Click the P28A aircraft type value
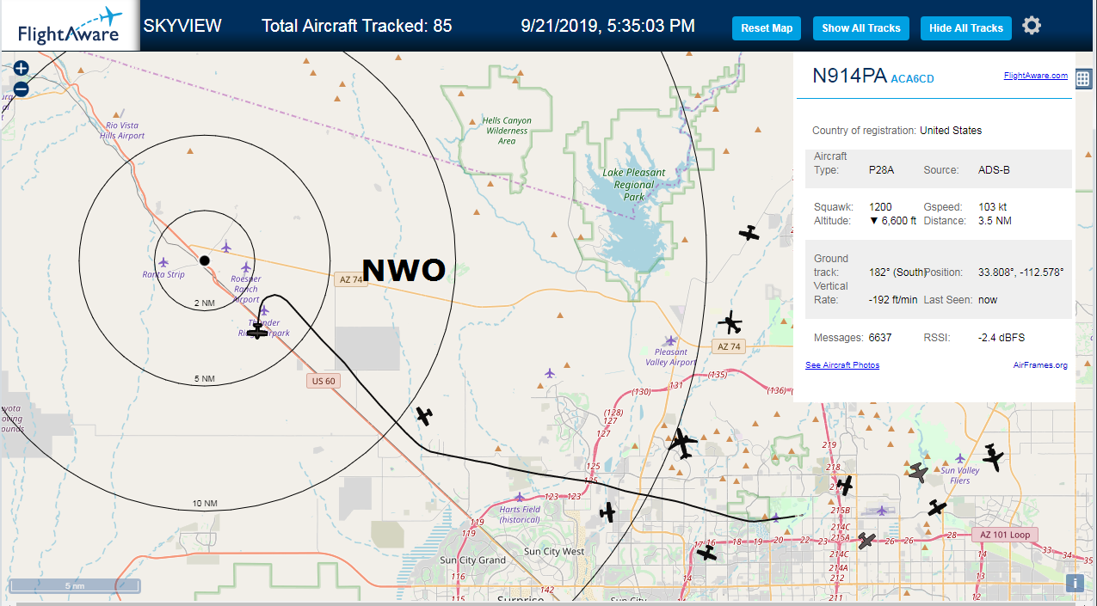 (x=881, y=170)
